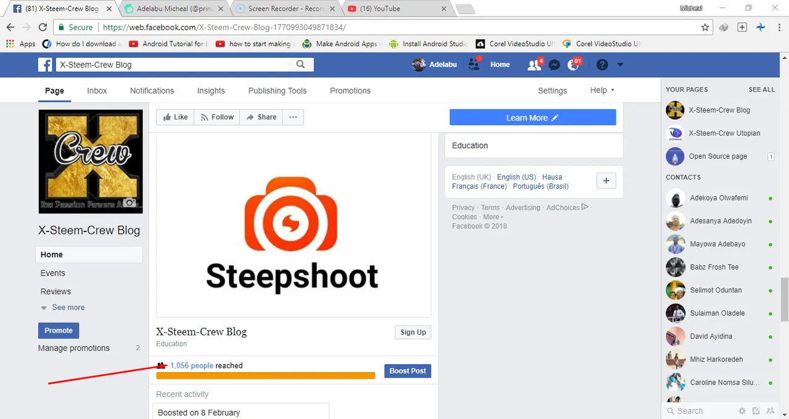789x419 pixels.
Task: Open Manage promotions link
Action: [x=74, y=348]
